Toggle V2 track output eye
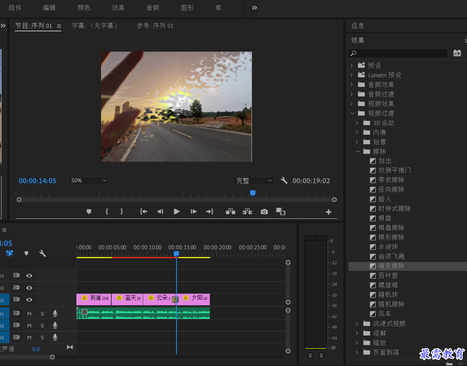 tap(29, 288)
